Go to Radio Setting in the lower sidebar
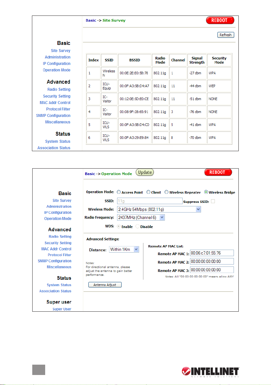 pos(60,236)
